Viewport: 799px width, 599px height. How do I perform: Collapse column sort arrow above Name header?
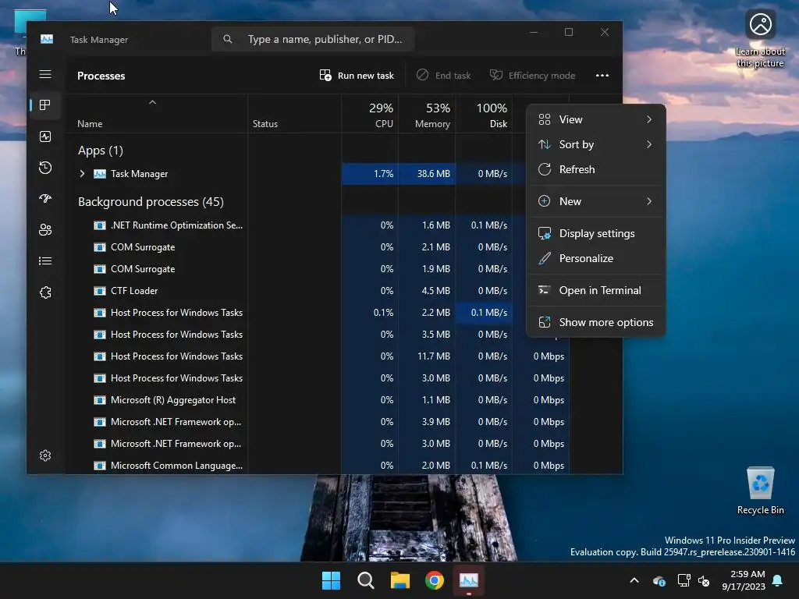[x=152, y=102]
